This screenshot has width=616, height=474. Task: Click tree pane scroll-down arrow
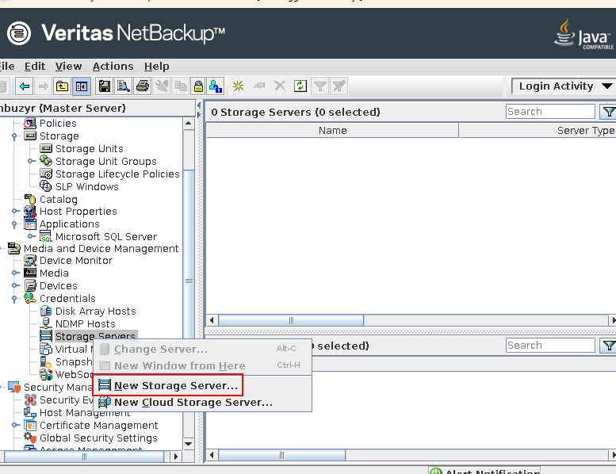tap(189, 444)
